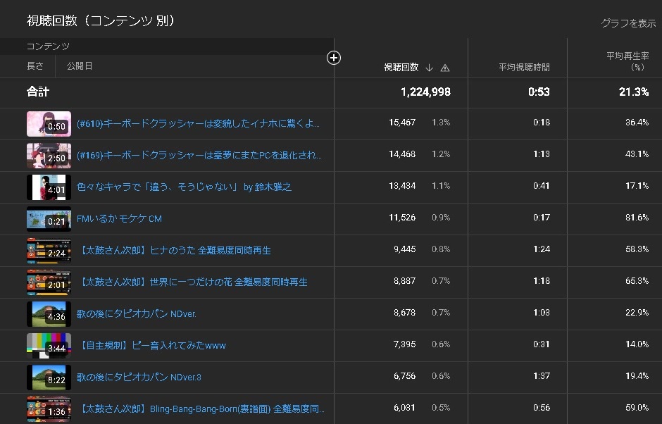The width and height of the screenshot is (662, 424).
Task: Click グラフを表示 to show the graph
Action: point(627,23)
